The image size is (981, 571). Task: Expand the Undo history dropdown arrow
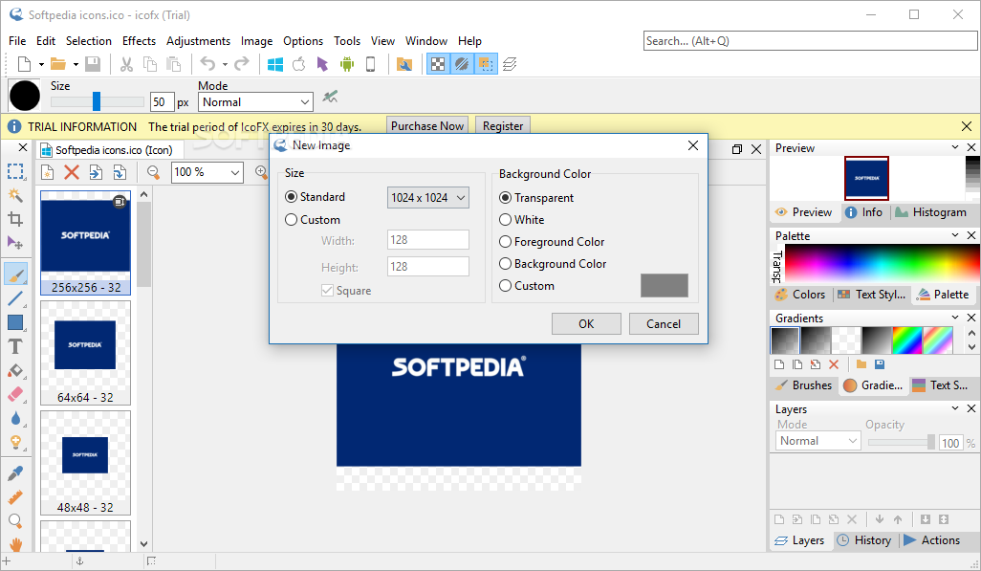tap(225, 64)
